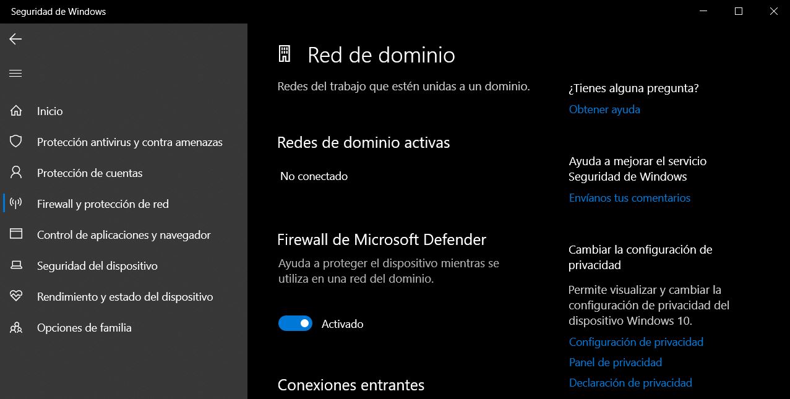Viewport: 790px width, 399px height.
Task: Maximize the Seguridad de Windows window
Action: [x=738, y=11]
